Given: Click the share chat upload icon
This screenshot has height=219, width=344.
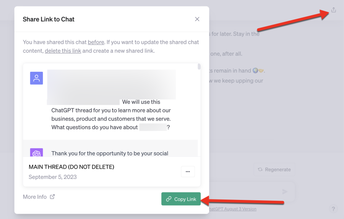Looking at the screenshot, I should 333,10.
